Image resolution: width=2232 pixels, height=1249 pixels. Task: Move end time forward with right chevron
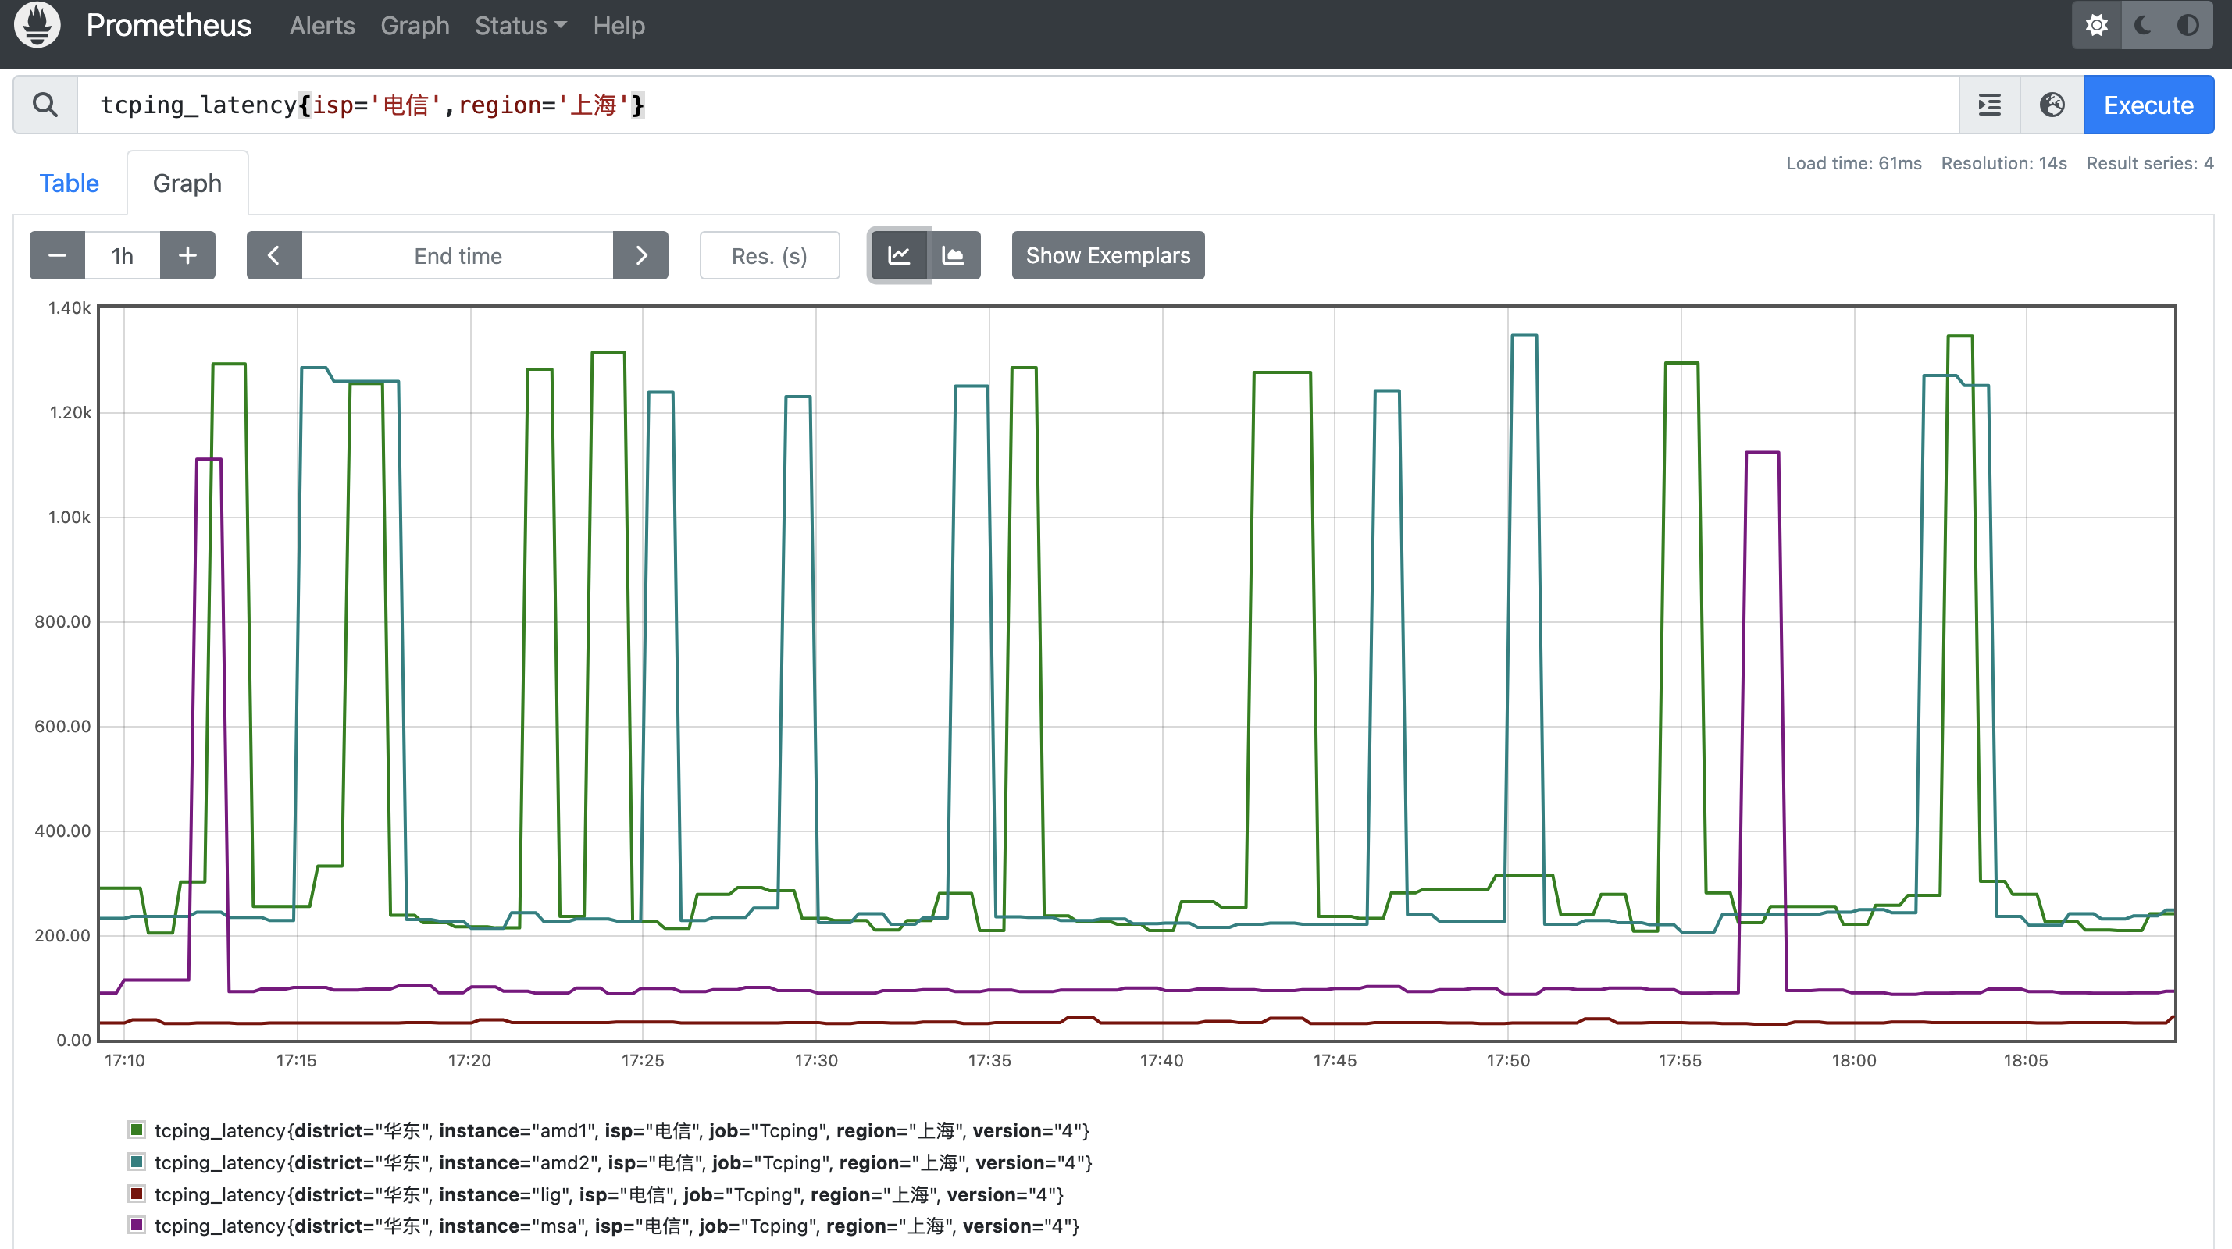click(640, 255)
